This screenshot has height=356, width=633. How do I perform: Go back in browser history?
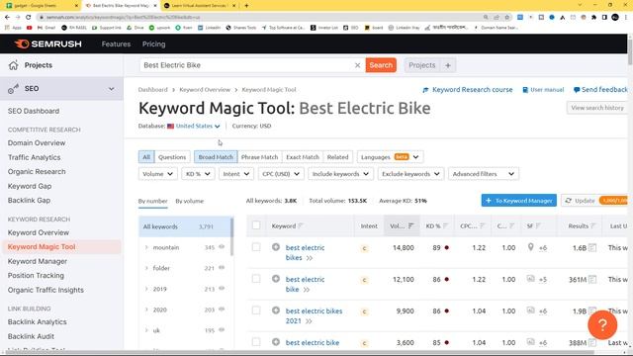7,17
